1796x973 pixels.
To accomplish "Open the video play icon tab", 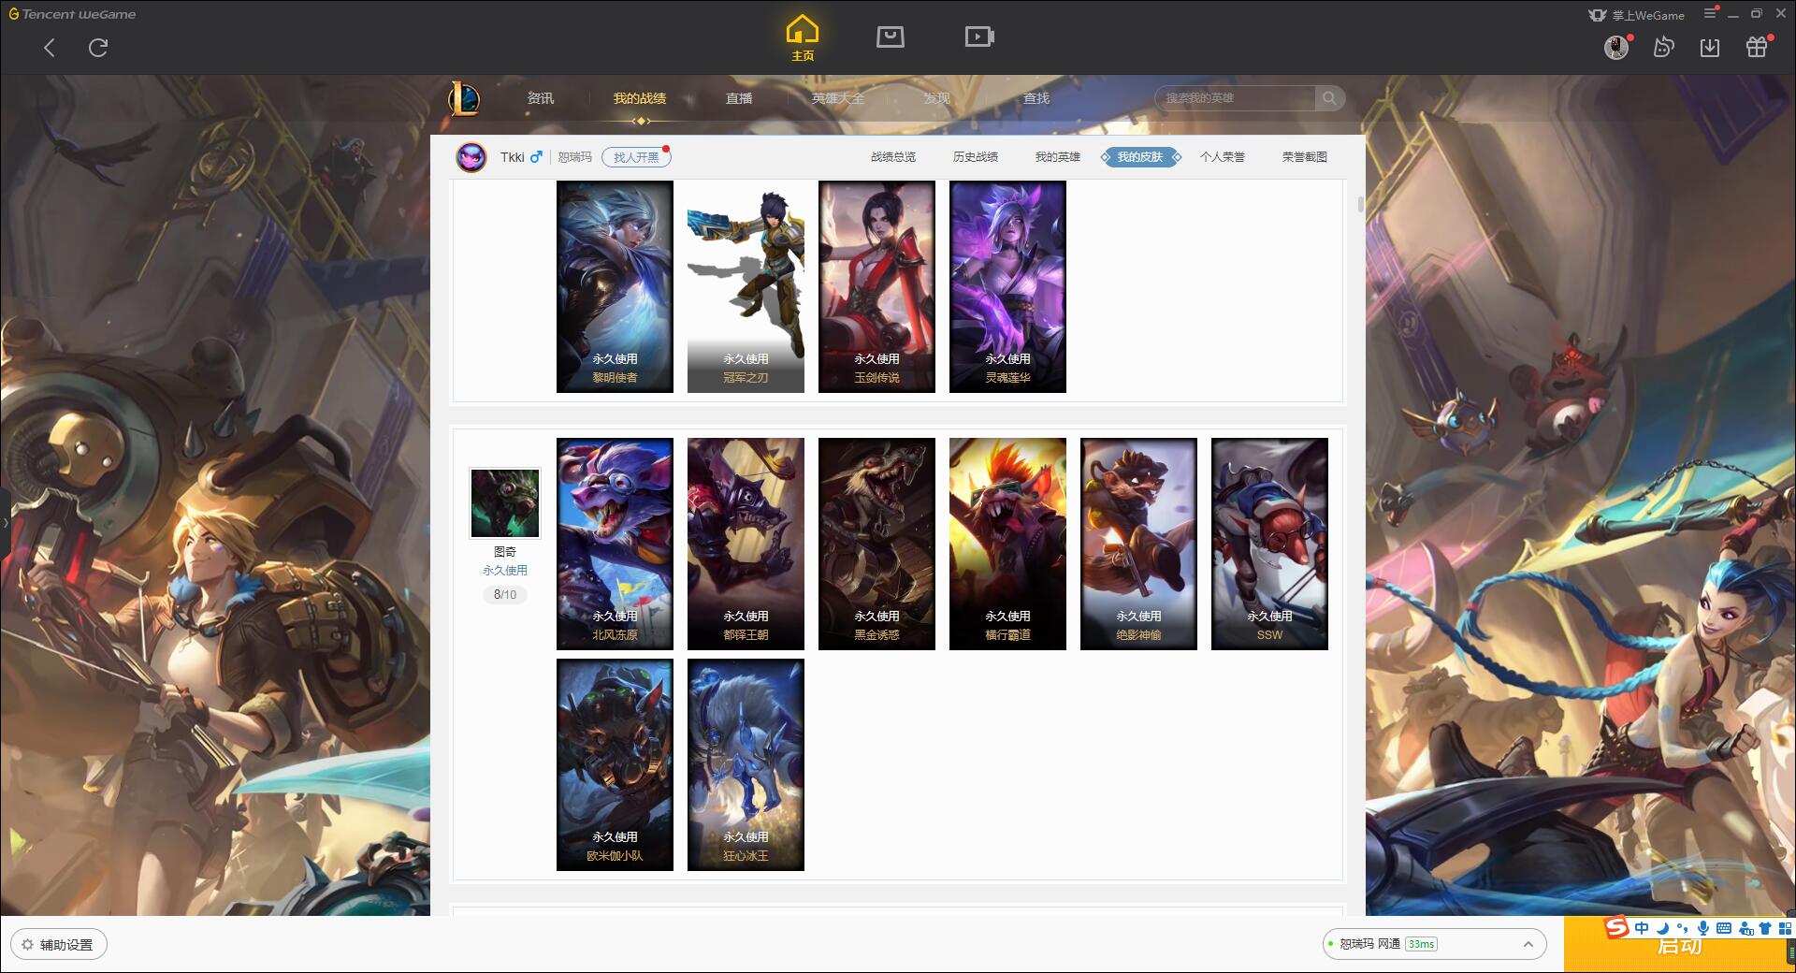I will click(x=979, y=37).
